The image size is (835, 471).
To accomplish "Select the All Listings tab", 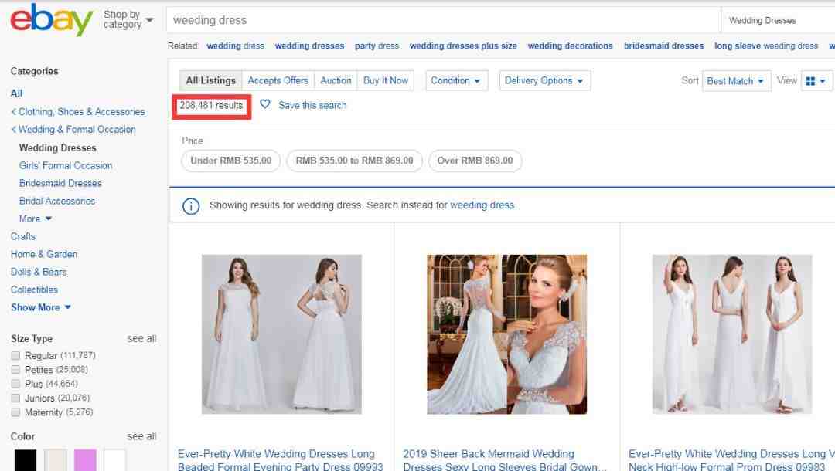I will pos(211,81).
